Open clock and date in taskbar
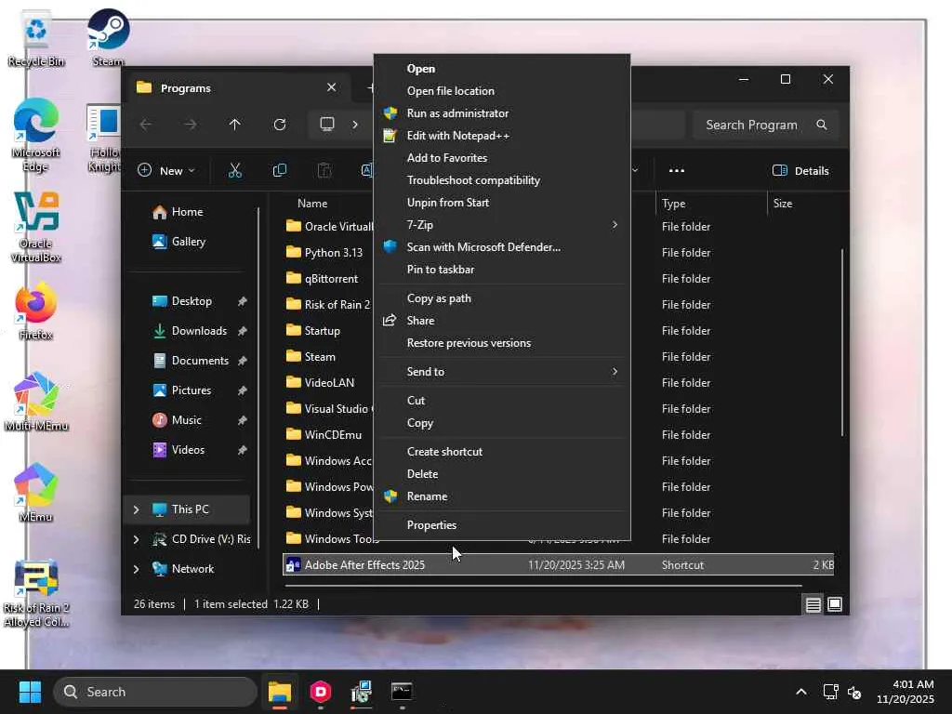 pos(906,692)
